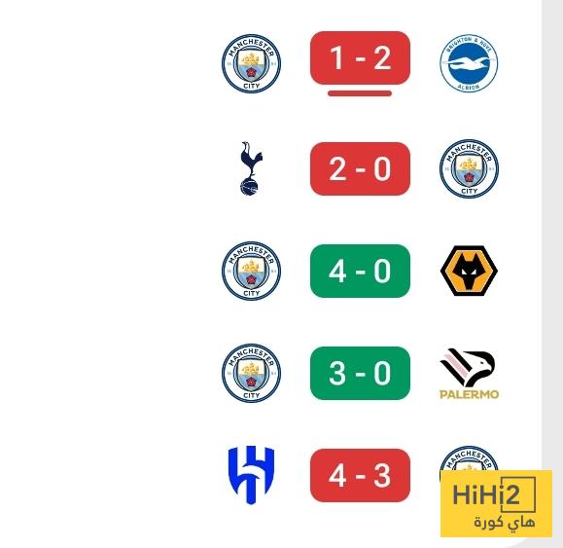Open the Brighton & Hove Albion logo
563x548 pixels.
click(x=469, y=63)
